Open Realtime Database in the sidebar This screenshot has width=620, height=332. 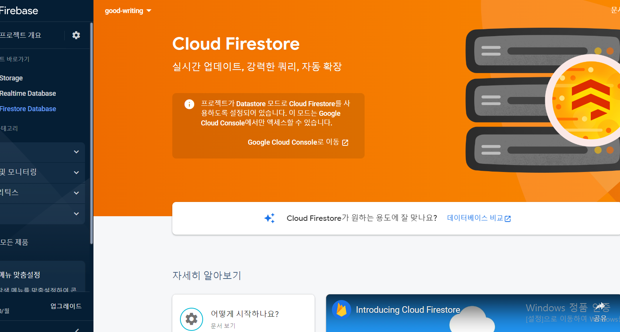pos(28,93)
